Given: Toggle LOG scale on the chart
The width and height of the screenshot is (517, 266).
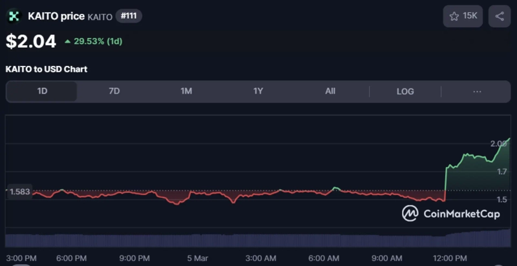Looking at the screenshot, I should (405, 91).
